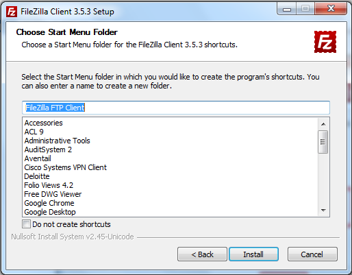
Task: Click the Start Menu folder name field
Action: pos(176,108)
